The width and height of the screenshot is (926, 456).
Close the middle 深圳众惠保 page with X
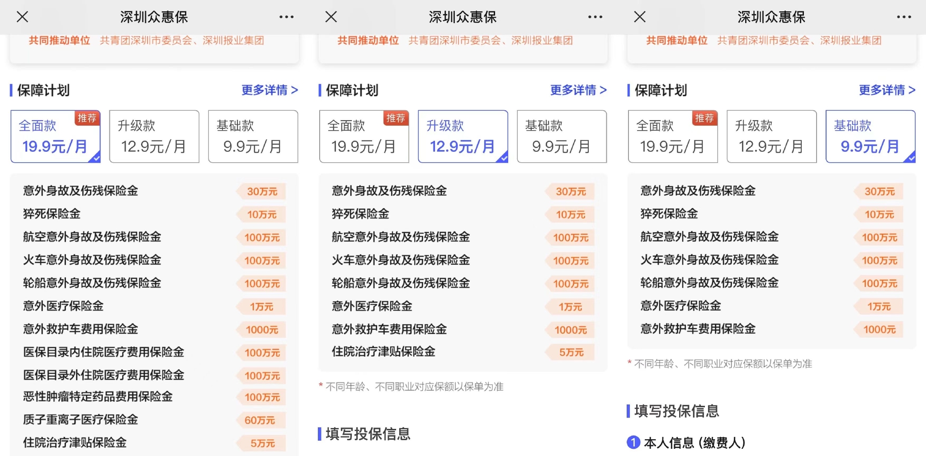coord(331,17)
